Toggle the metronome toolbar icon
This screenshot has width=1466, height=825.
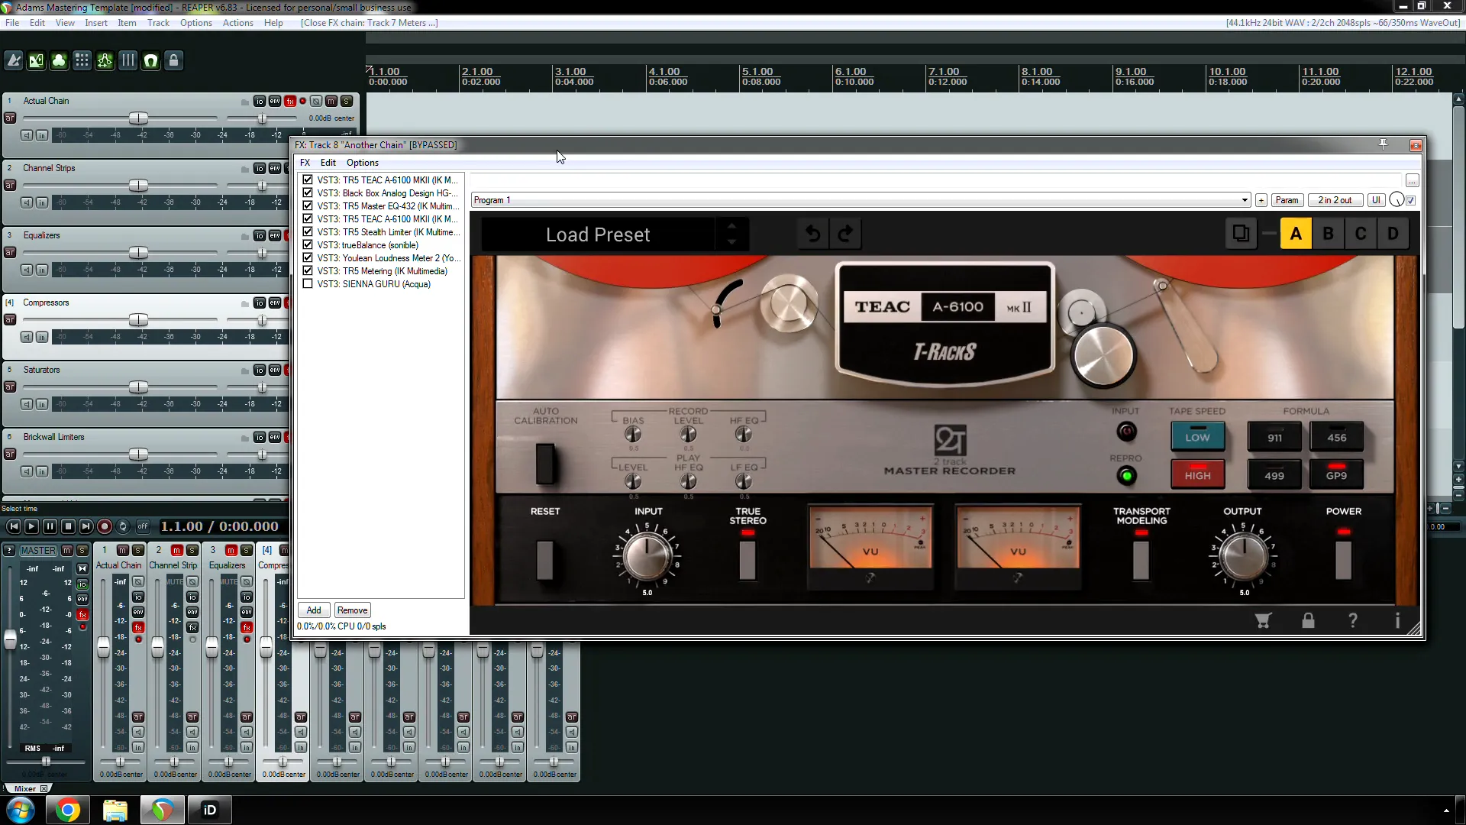click(x=14, y=60)
